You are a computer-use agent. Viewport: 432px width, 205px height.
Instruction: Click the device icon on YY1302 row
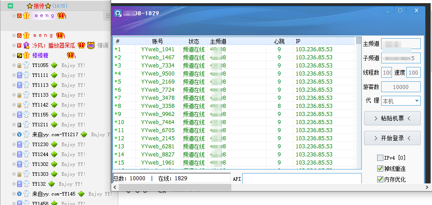(19, 164)
